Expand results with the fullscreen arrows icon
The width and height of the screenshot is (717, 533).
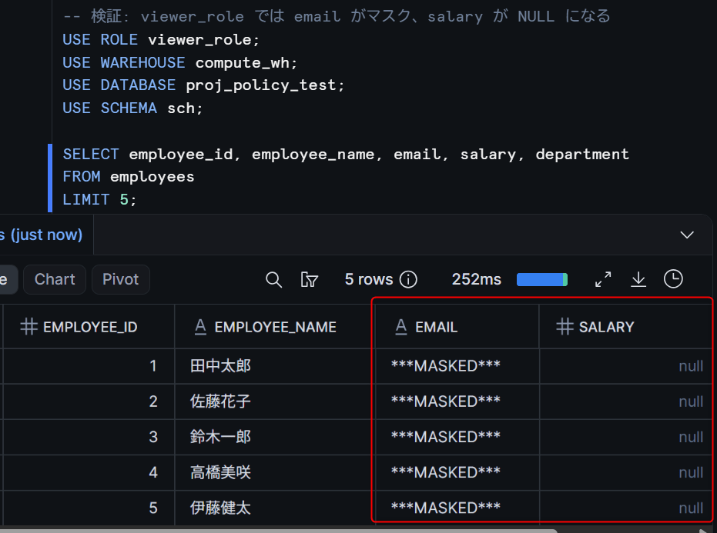click(x=603, y=279)
